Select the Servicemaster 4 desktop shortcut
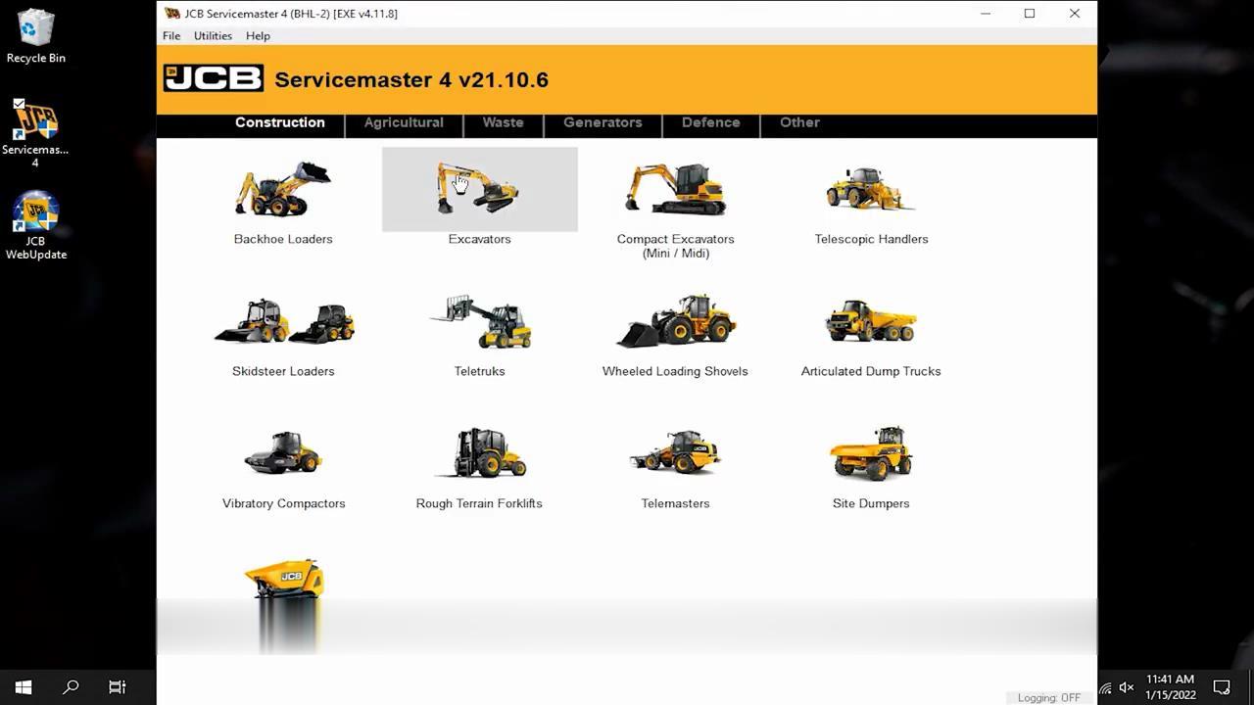Screen dimensions: 1254x705 (35, 134)
